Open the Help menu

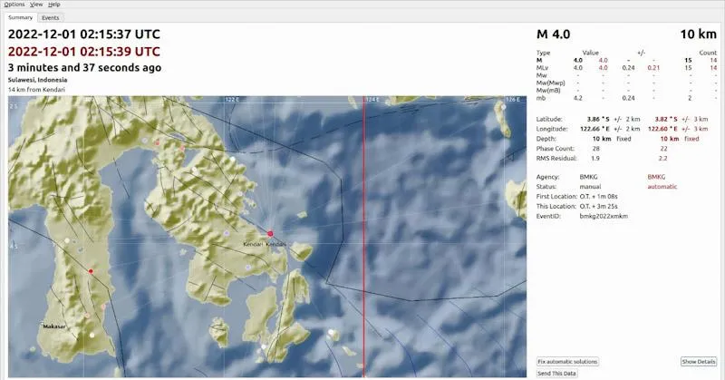coord(54,5)
